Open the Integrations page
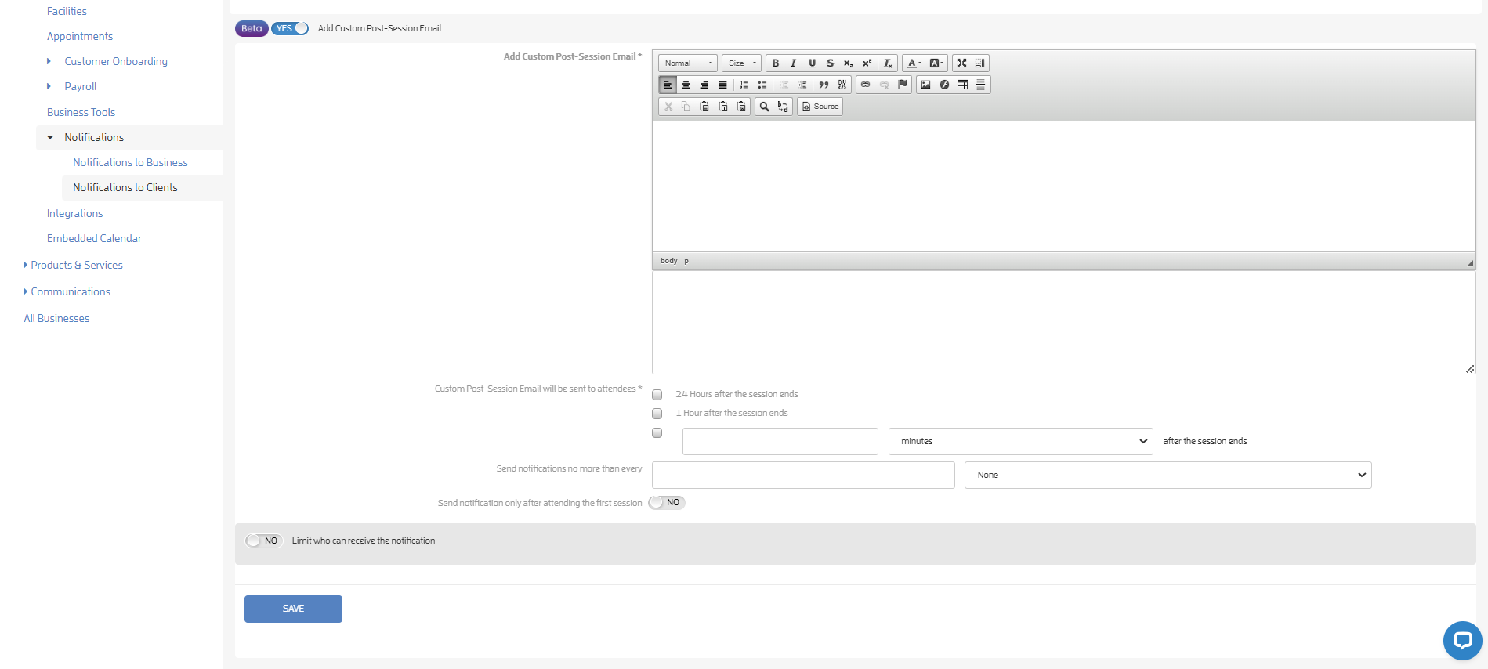Viewport: 1488px width, 669px height. 74,214
